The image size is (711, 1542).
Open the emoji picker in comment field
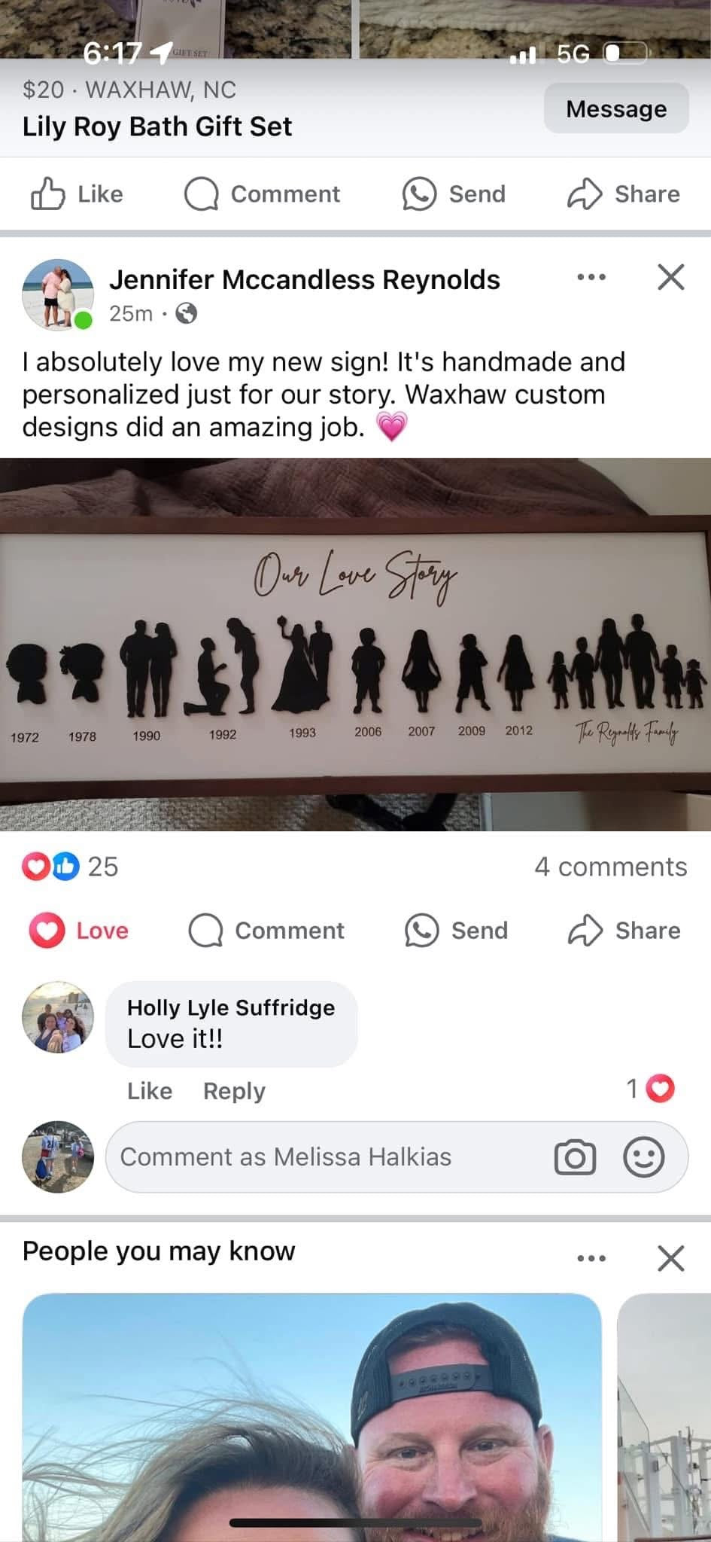pos(643,1157)
